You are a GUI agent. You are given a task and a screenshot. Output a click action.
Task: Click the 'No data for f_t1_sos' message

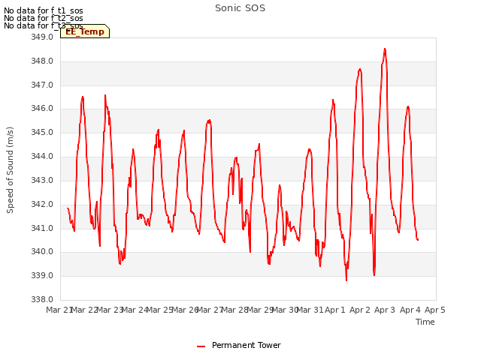point(44,10)
